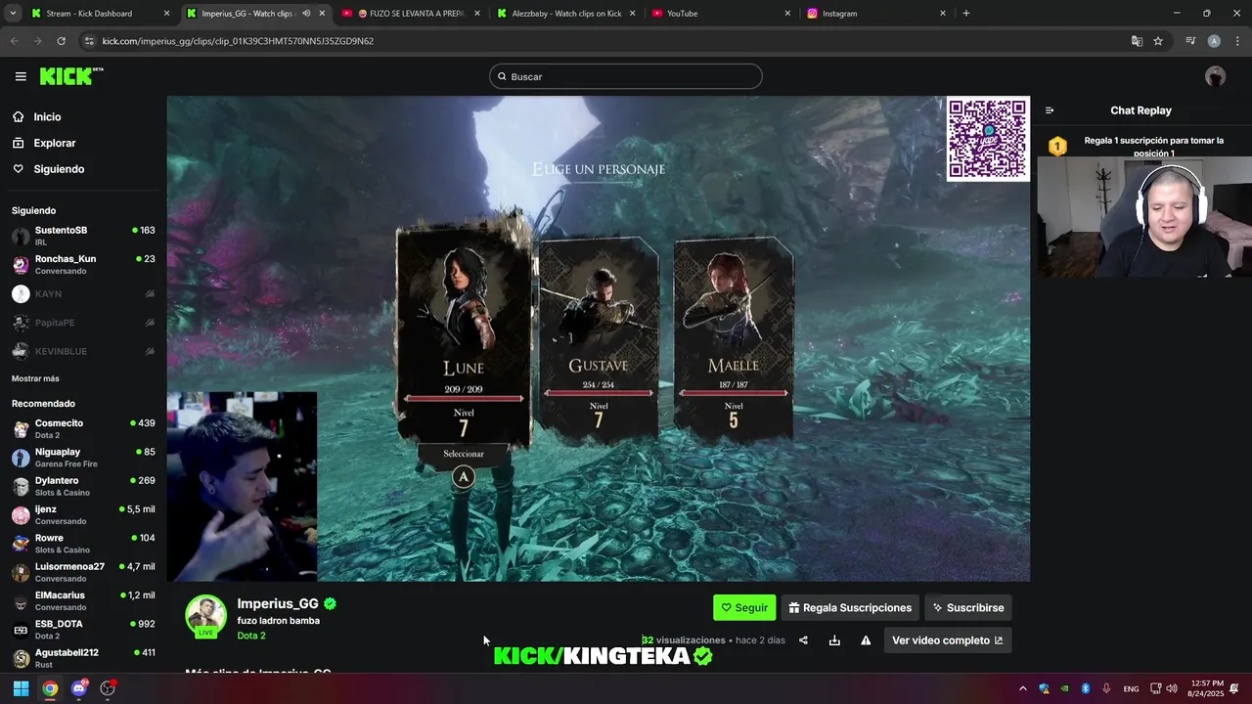This screenshot has width=1252, height=704.
Task: Open the user profile avatar menu
Action: pos(1215,76)
